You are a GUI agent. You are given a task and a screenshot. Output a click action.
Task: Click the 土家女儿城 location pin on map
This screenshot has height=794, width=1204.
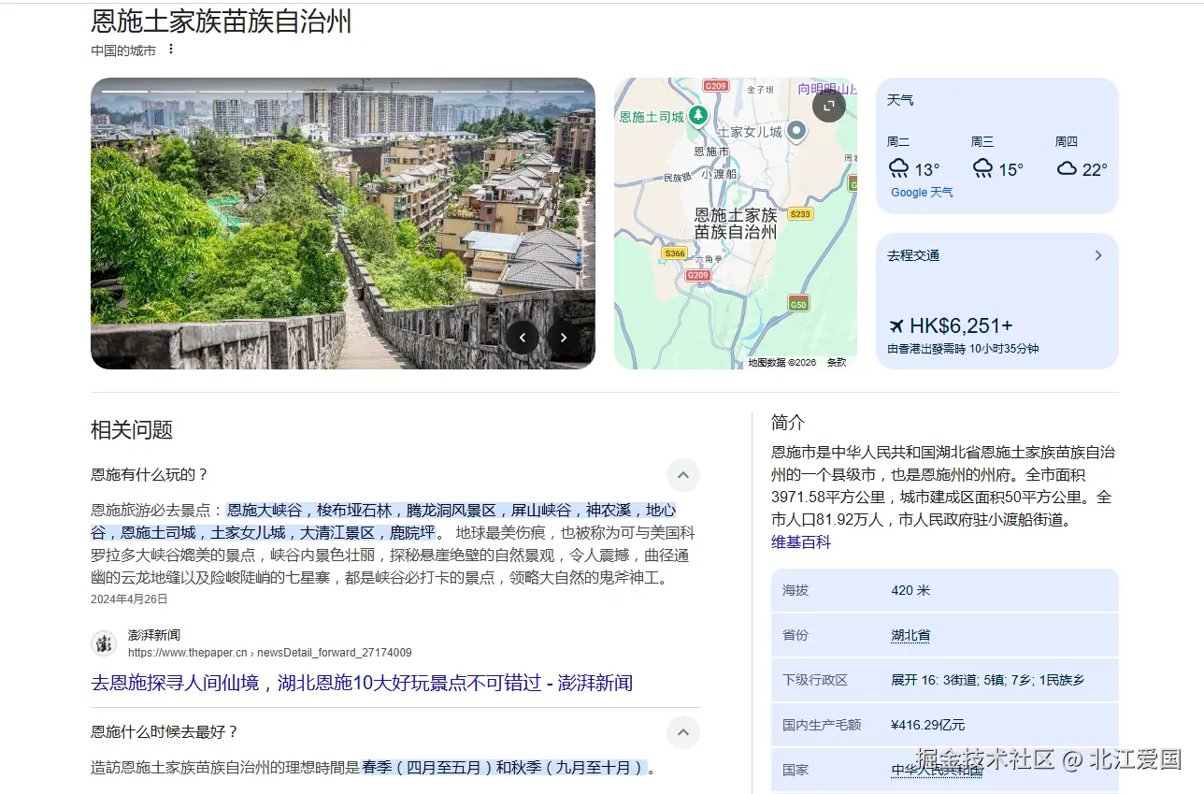click(x=796, y=131)
